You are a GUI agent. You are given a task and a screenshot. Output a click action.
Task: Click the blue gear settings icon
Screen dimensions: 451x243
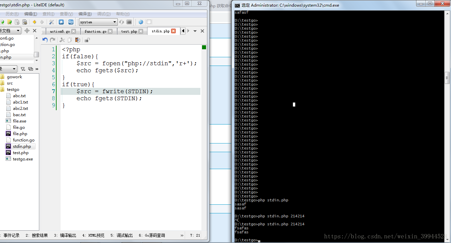coord(141,22)
